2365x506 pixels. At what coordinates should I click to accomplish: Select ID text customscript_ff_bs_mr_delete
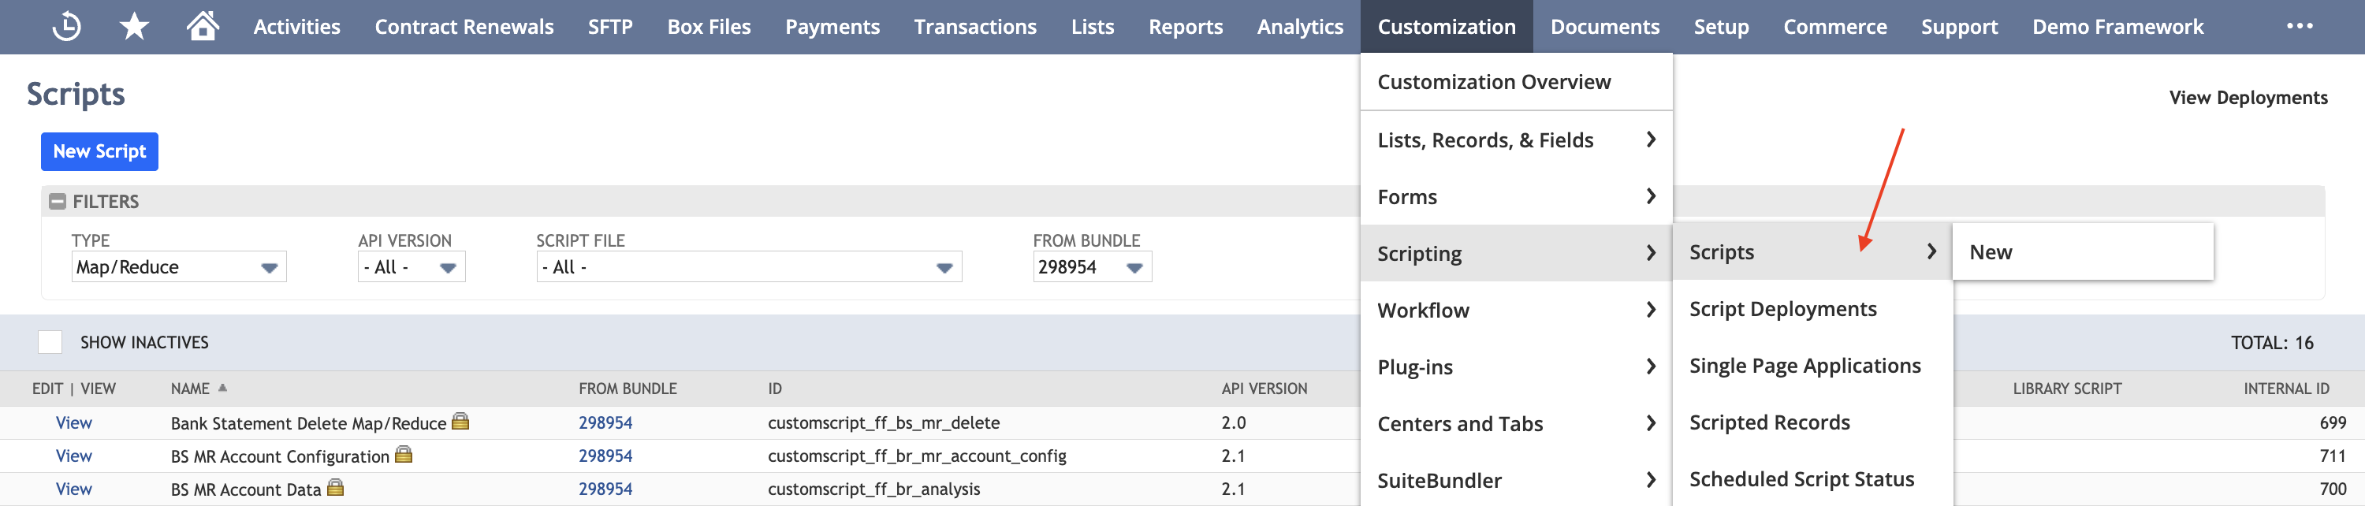coord(883,422)
